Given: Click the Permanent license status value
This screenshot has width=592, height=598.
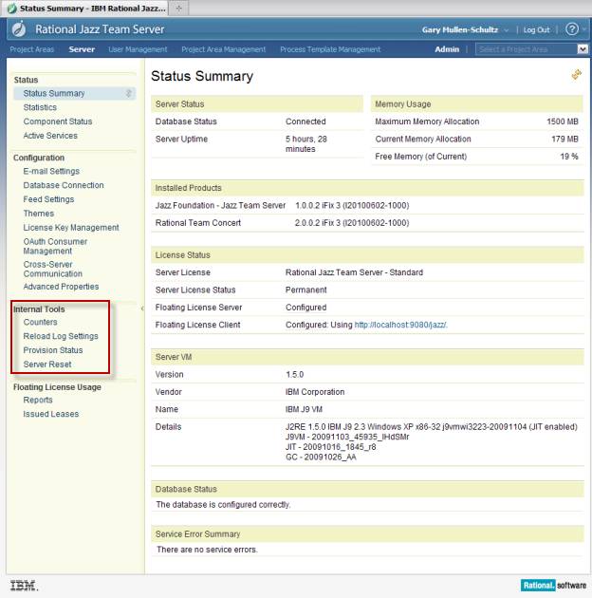Looking at the screenshot, I should 306,290.
